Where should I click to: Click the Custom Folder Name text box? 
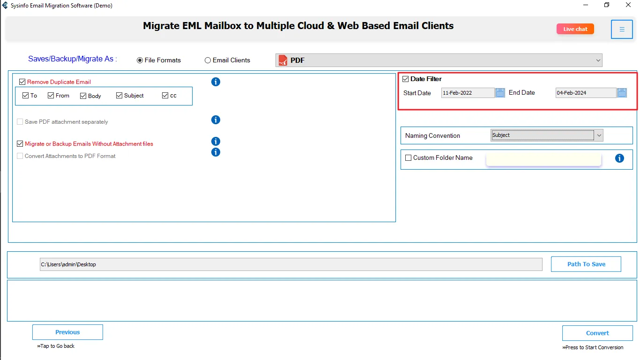pos(543,159)
